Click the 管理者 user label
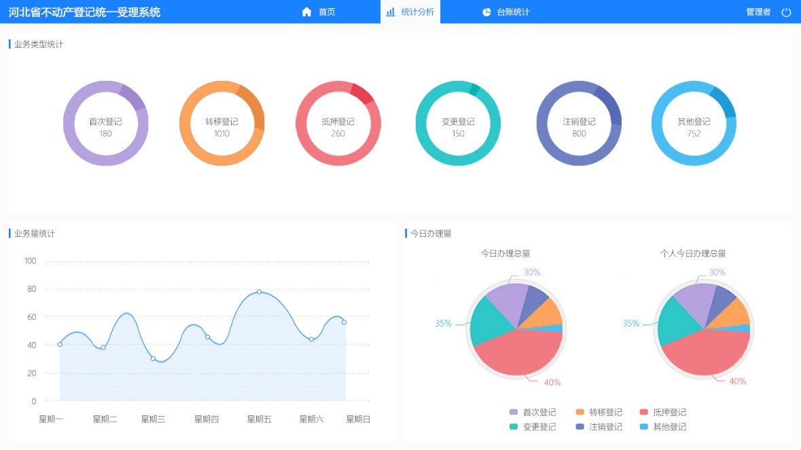 (758, 12)
